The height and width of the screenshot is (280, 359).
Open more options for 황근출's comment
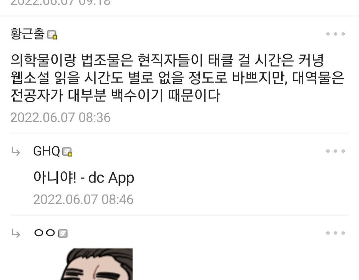(336, 34)
